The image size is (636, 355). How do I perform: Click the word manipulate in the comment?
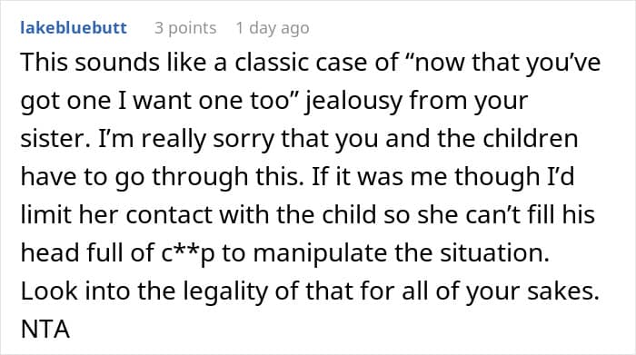pyautogui.click(x=320, y=253)
